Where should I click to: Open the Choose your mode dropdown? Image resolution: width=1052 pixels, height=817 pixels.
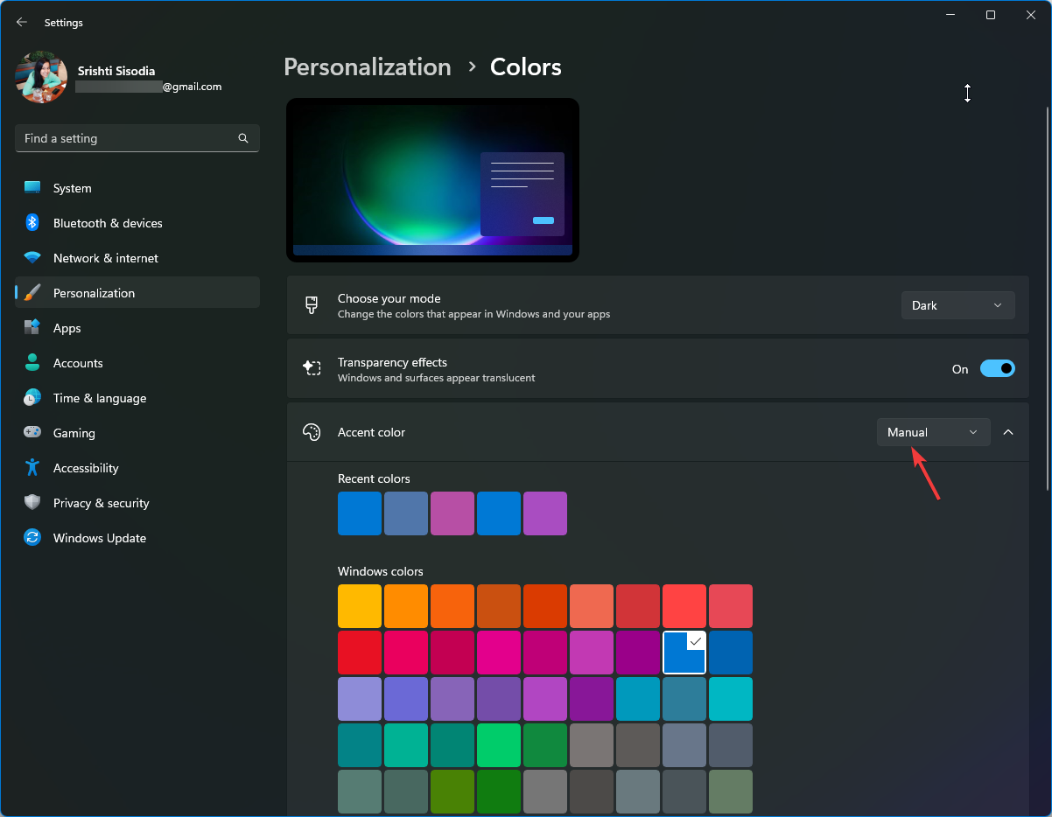957,305
